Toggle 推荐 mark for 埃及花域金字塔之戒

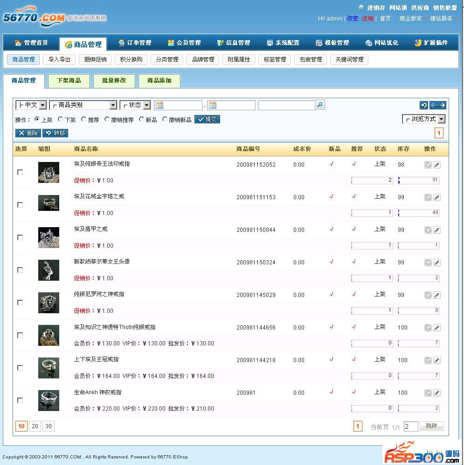(x=353, y=196)
